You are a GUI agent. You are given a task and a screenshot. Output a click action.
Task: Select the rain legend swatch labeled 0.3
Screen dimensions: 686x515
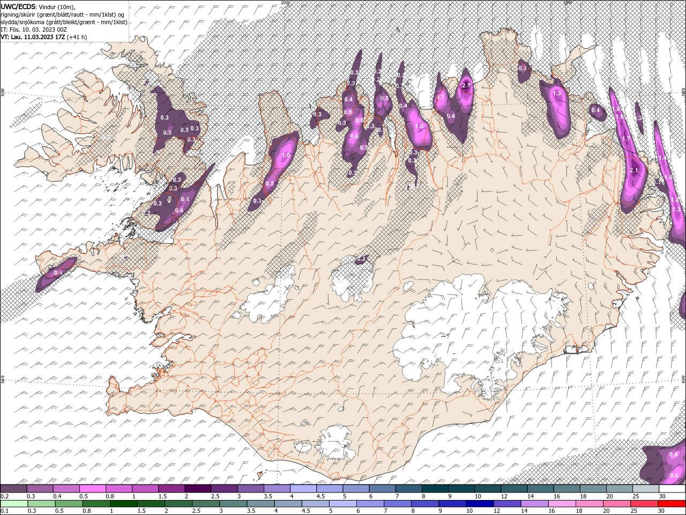(41, 504)
